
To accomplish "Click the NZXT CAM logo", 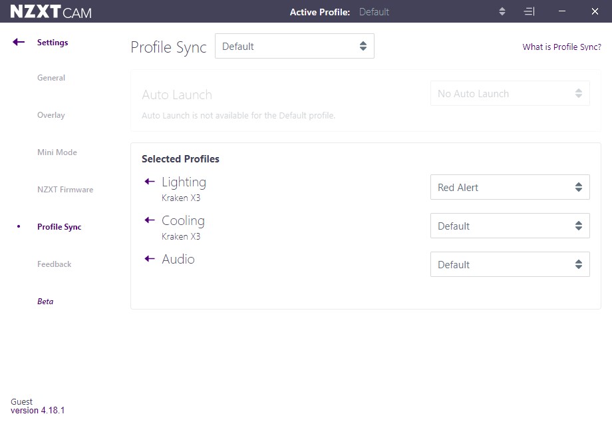I will [x=51, y=12].
